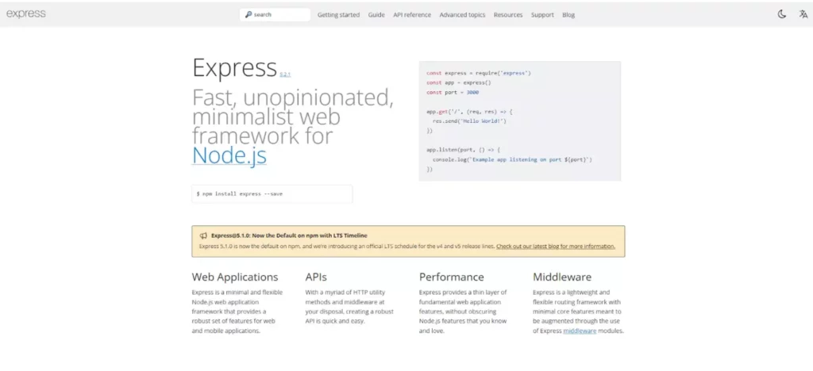813x371 pixels.
Task: Go to the Blog page
Action: tap(568, 15)
